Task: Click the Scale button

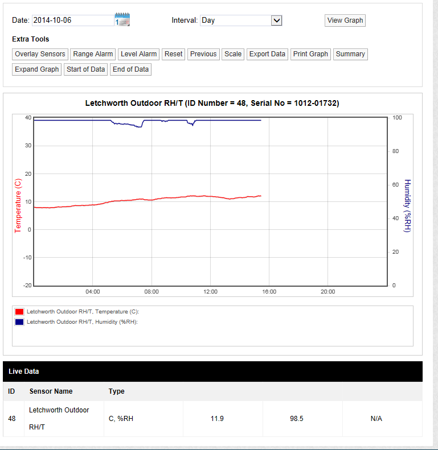Action: (233, 54)
